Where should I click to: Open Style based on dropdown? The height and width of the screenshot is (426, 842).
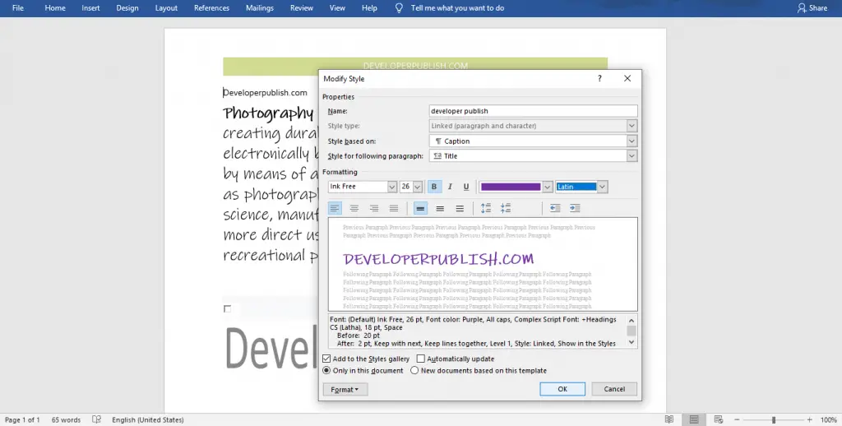pyautogui.click(x=632, y=141)
